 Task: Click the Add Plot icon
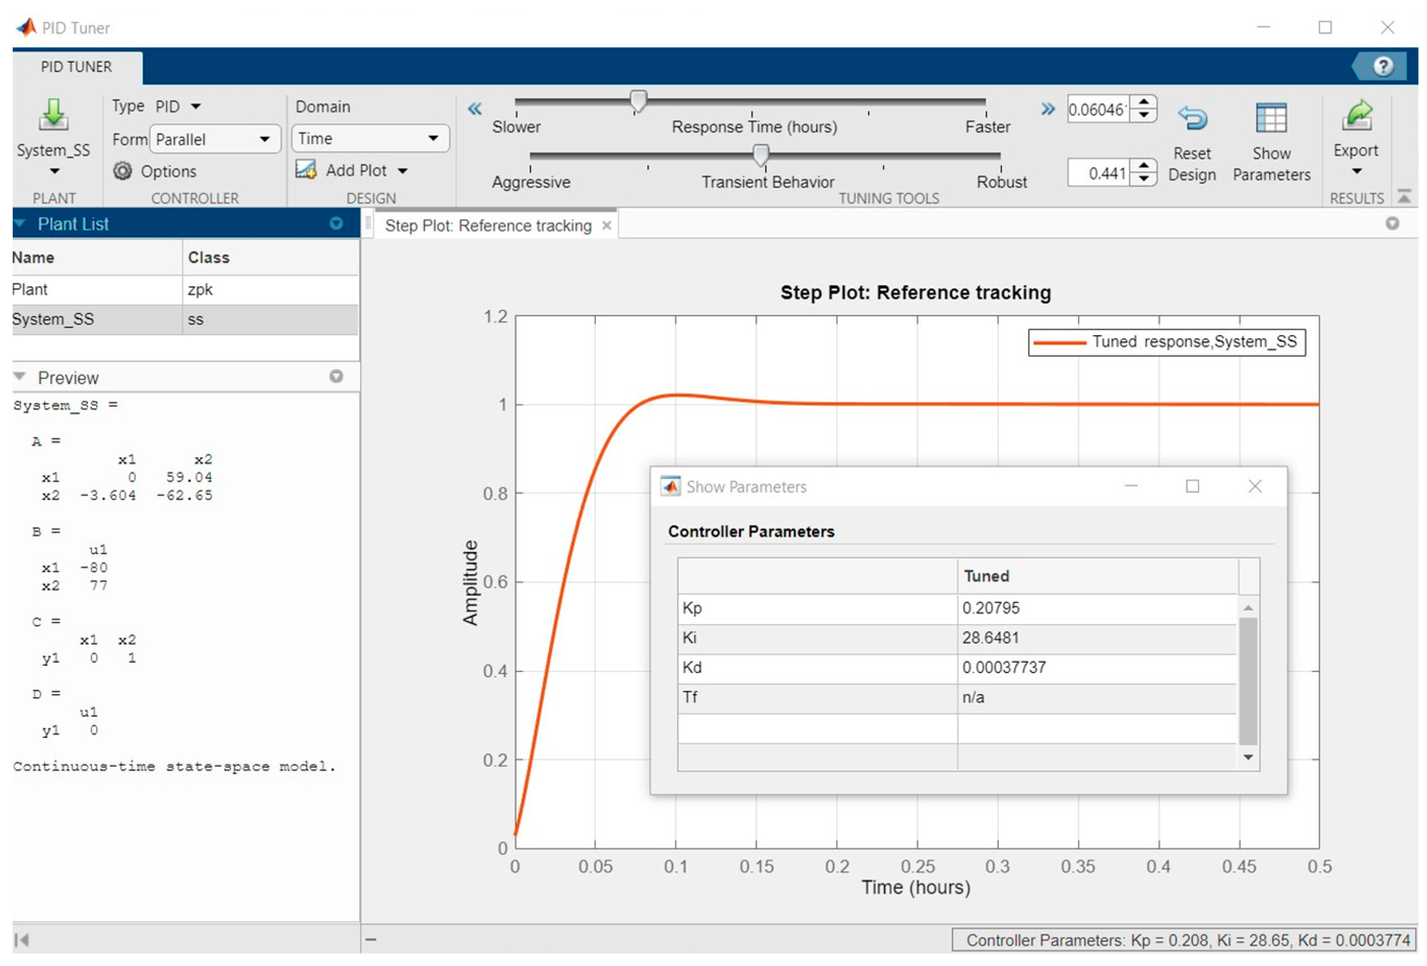pos(306,170)
